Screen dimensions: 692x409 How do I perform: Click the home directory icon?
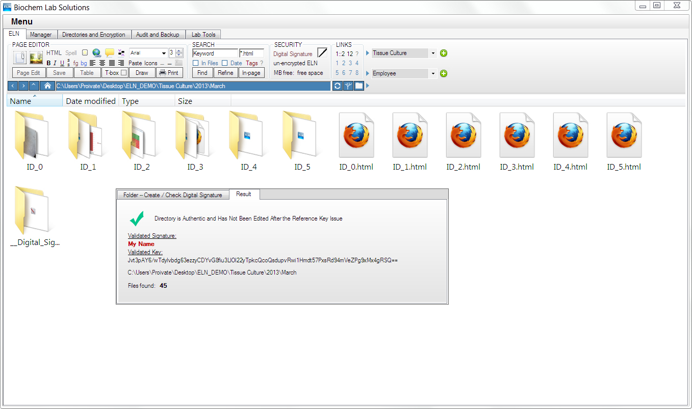[47, 86]
